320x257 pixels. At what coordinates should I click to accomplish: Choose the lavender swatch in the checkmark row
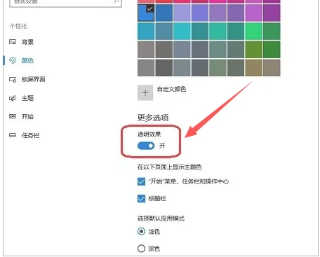click(182, 13)
